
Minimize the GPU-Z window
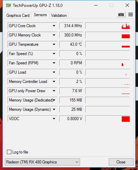click(x=96, y=5)
